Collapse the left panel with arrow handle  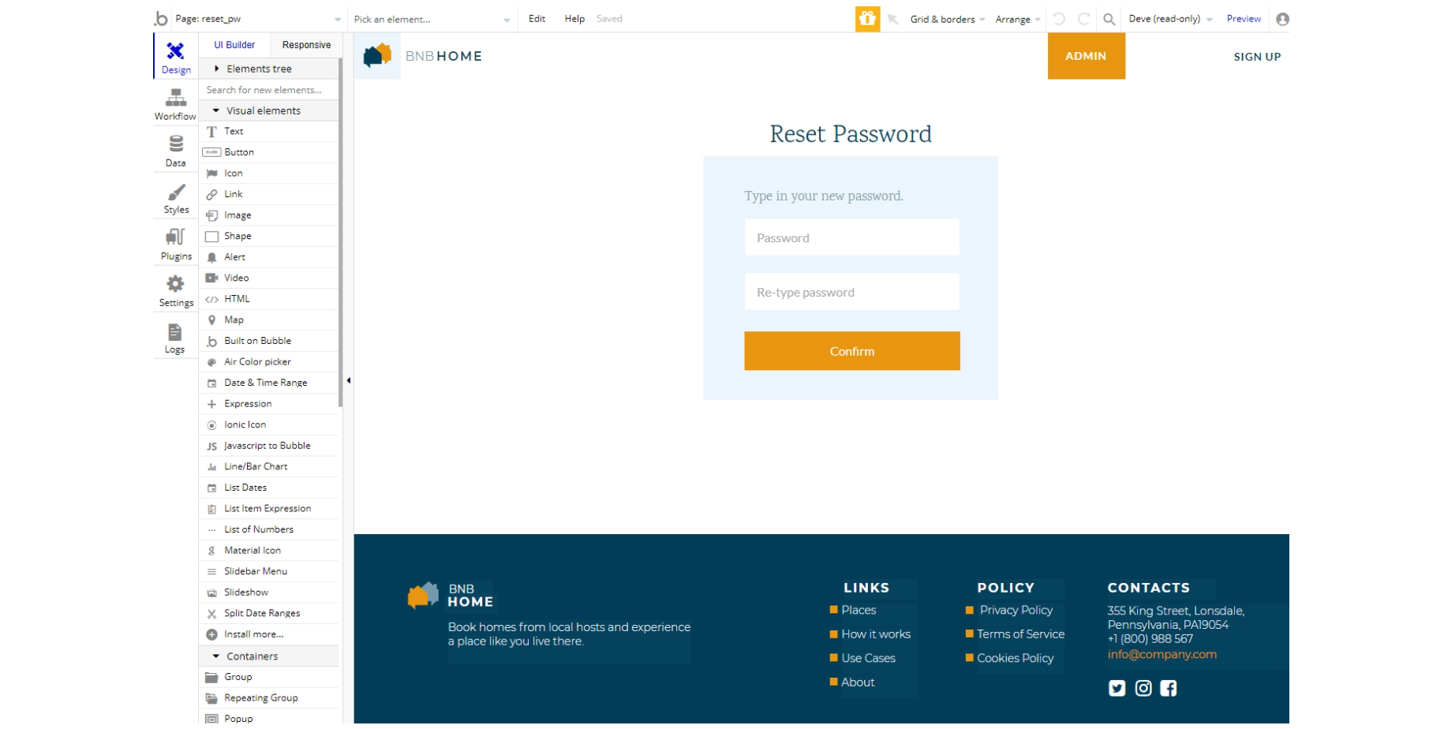pyautogui.click(x=348, y=381)
